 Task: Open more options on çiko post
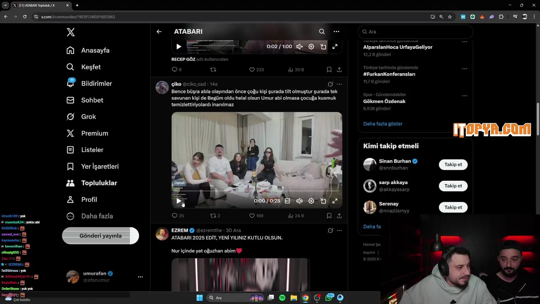[x=339, y=84]
